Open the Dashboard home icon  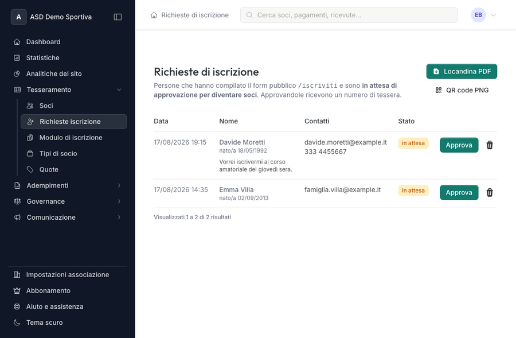coord(17,42)
